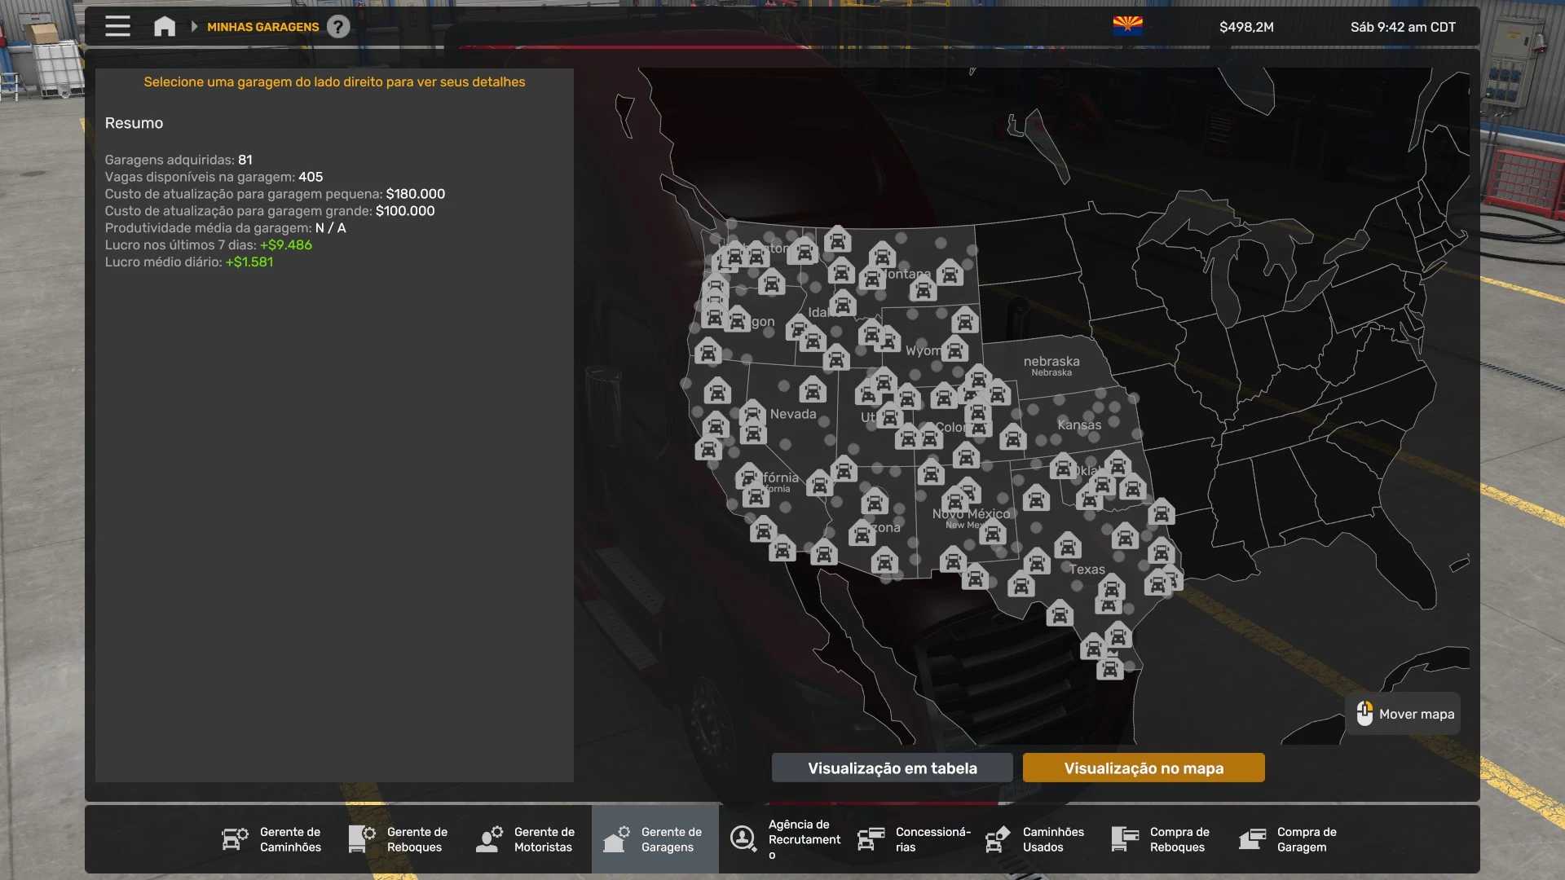The height and width of the screenshot is (880, 1565).
Task: Select Gerente de Garagens tab
Action: (655, 839)
